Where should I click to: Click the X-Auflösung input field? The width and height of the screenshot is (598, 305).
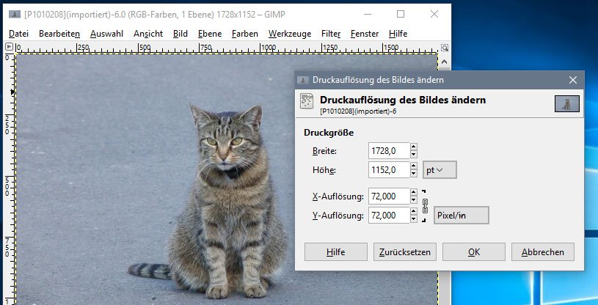(389, 196)
